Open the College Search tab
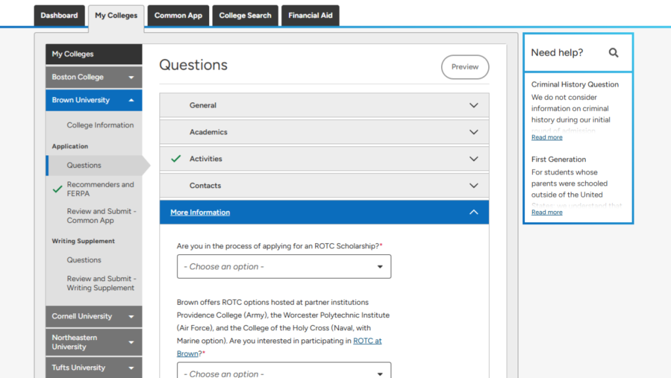Image resolution: width=671 pixels, height=378 pixels. pos(245,16)
